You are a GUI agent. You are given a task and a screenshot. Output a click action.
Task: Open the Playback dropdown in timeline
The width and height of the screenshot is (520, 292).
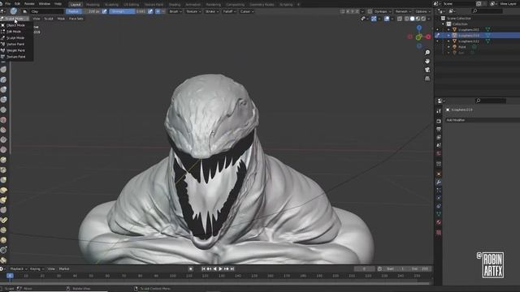point(18,268)
